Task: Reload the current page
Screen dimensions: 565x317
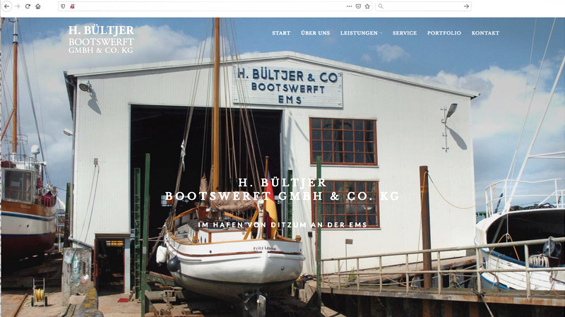Action: (x=28, y=6)
